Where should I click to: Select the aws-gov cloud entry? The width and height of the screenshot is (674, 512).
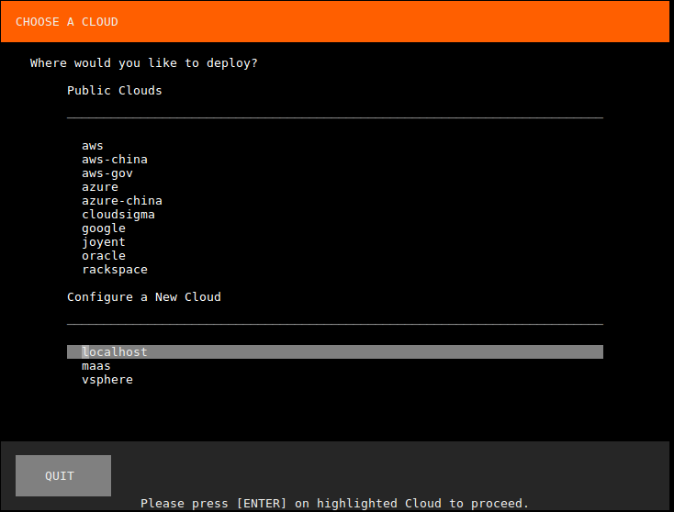(107, 173)
